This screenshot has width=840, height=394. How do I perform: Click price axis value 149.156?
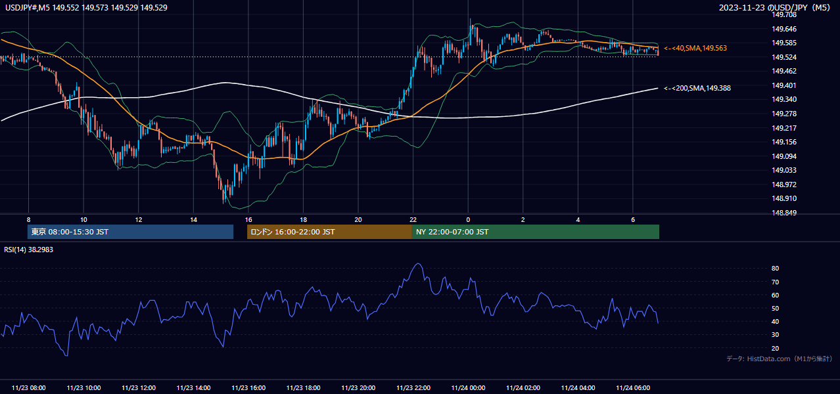tap(784, 142)
